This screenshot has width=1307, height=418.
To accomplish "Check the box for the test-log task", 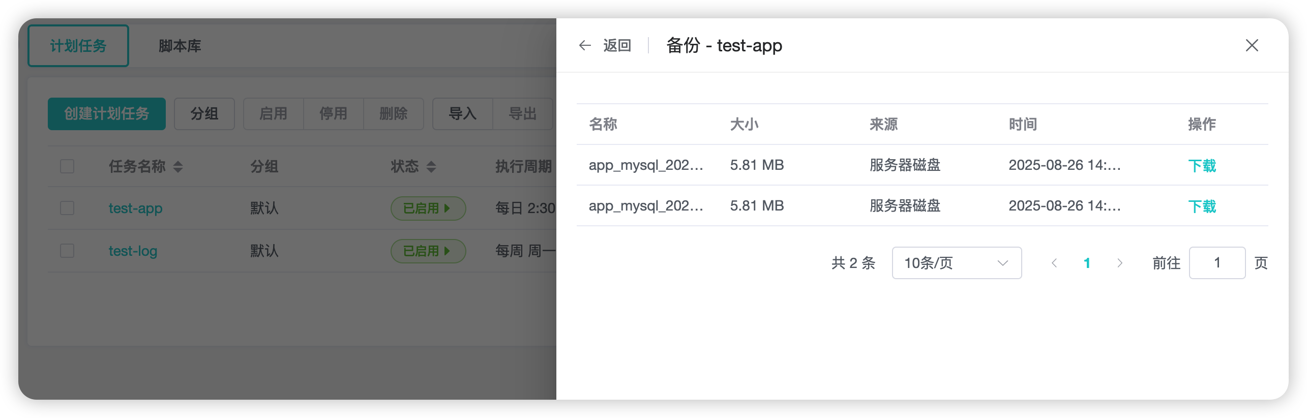I will (67, 251).
